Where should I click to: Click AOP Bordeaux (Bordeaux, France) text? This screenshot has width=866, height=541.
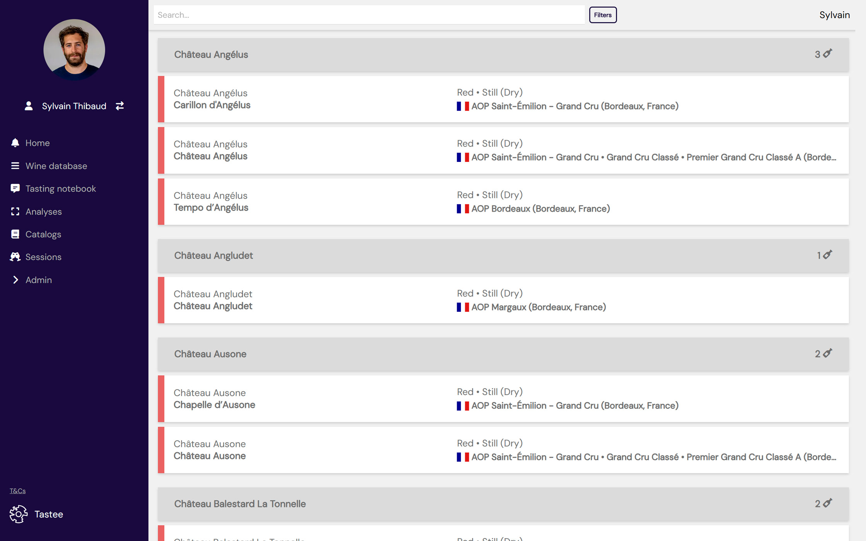540,209
